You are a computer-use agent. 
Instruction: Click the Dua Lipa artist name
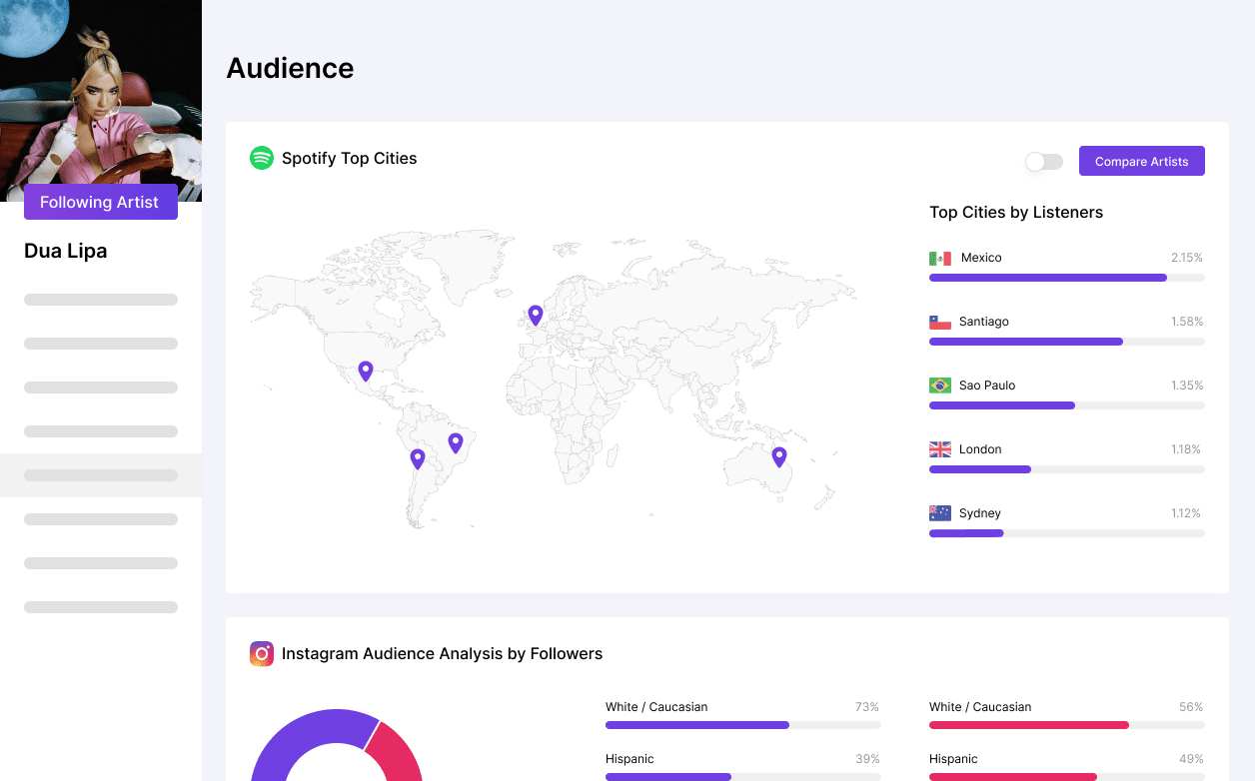click(x=66, y=251)
